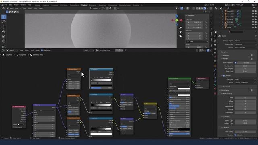This screenshot has height=145, width=258.
Task: Open Render Engine Cycles dropdown
Action: (246, 41)
